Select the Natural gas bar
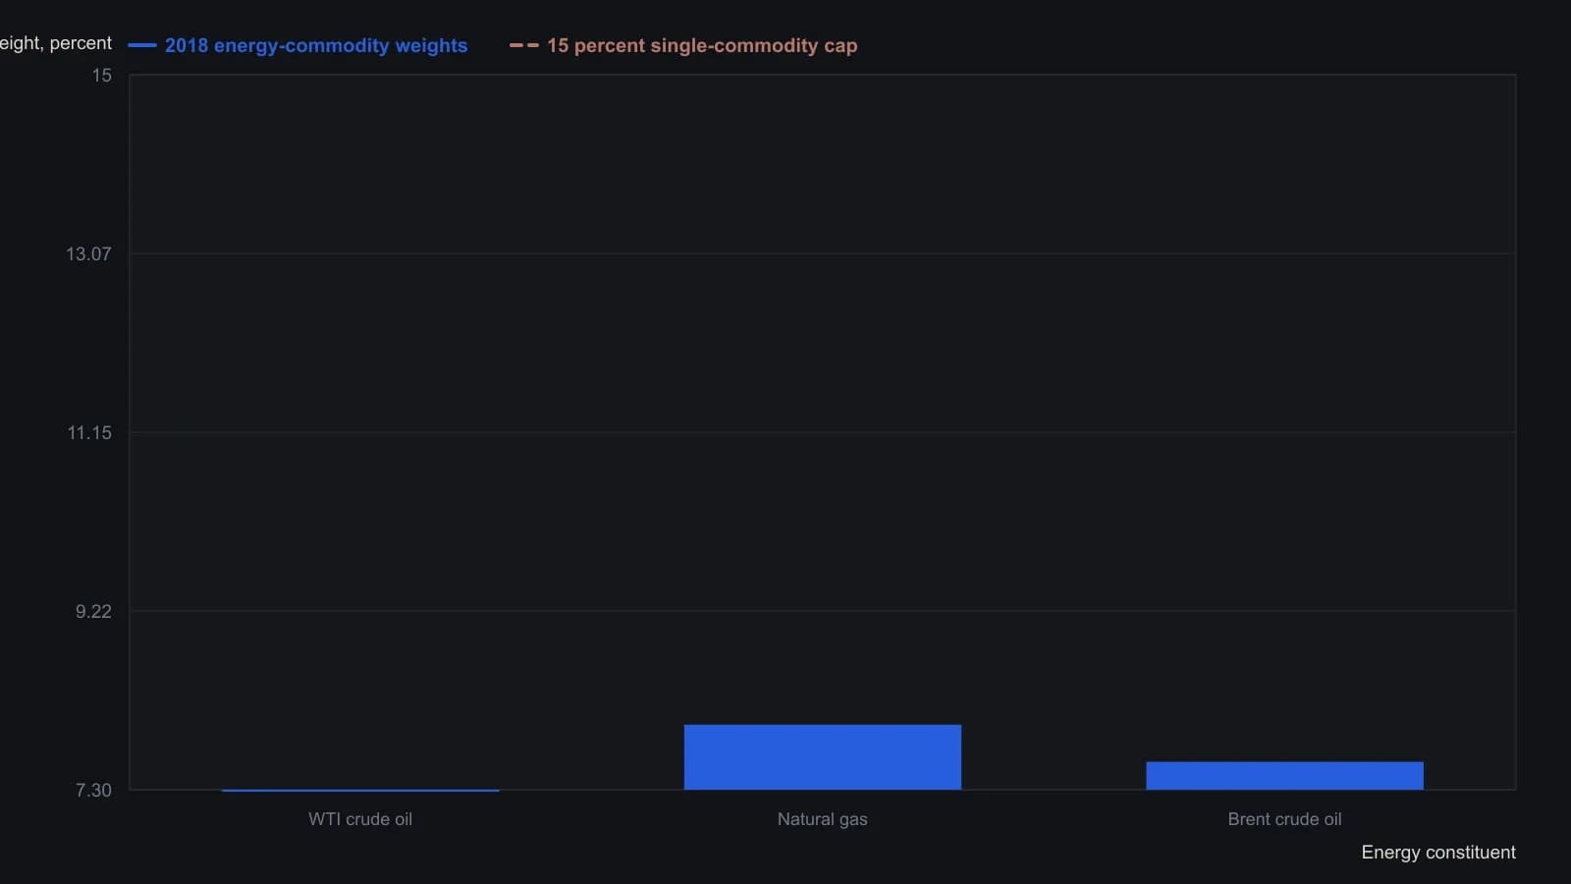The image size is (1571, 884). (x=823, y=757)
